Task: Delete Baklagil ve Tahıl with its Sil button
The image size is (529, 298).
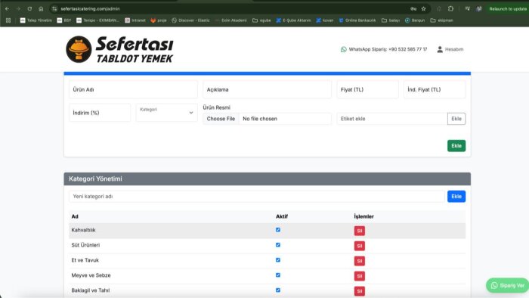Action: (359, 291)
